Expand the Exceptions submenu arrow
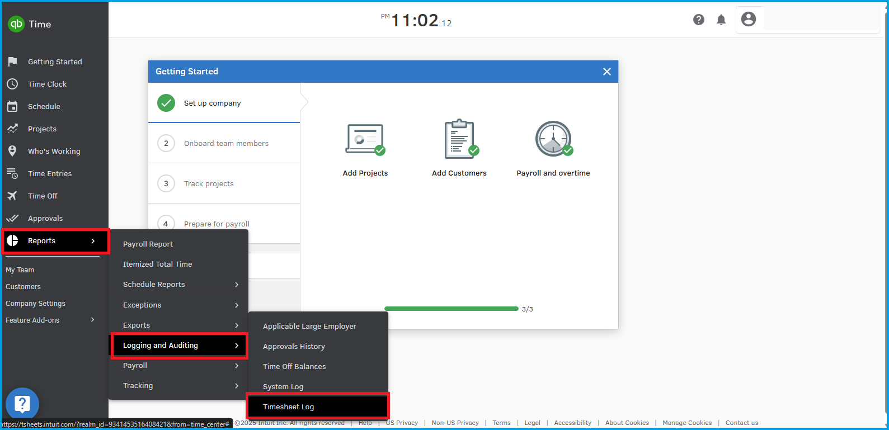889x430 pixels. coord(237,305)
